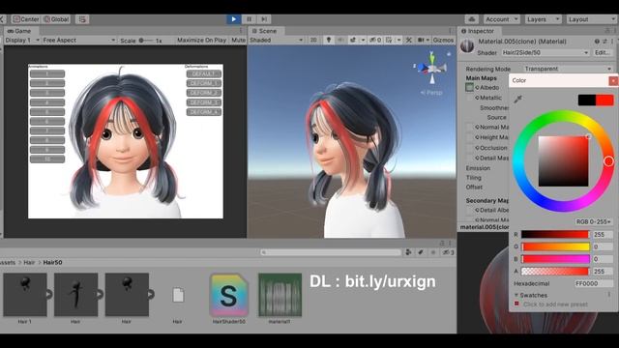The width and height of the screenshot is (619, 348).
Task: Click the orientation gizmo in Scene view
Action: (x=432, y=68)
